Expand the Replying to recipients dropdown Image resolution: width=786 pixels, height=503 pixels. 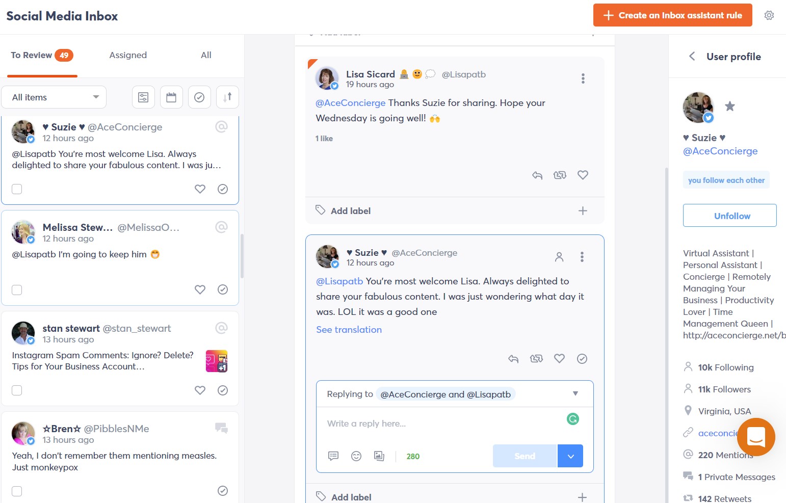click(x=575, y=393)
